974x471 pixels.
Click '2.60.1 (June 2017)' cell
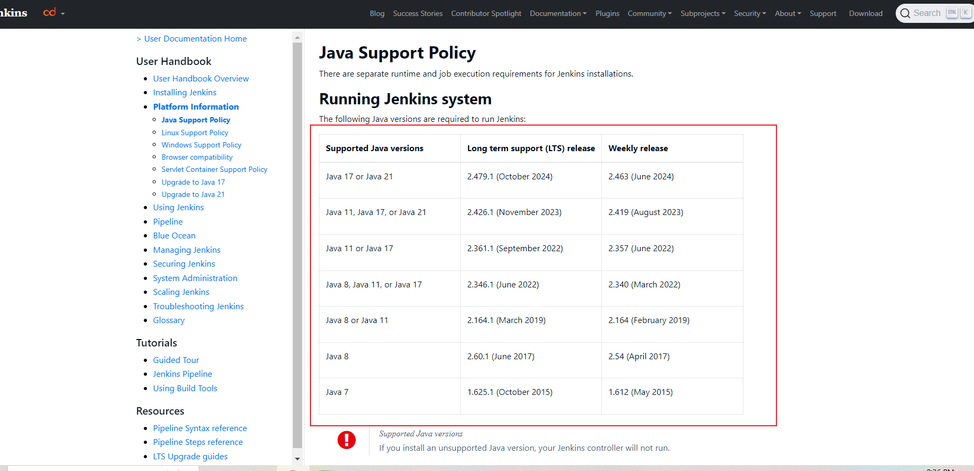click(531, 360)
